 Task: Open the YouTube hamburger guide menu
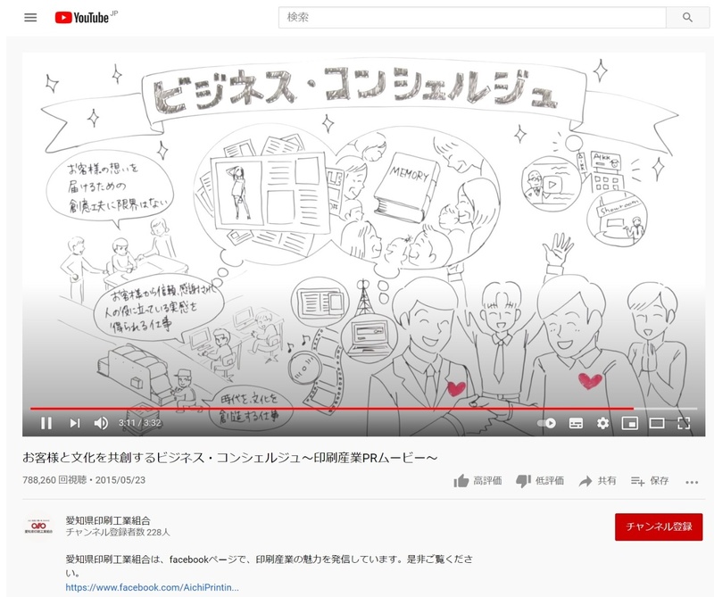tap(30, 18)
